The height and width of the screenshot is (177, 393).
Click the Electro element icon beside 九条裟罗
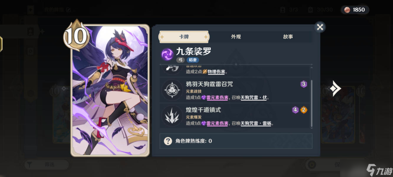167,54
